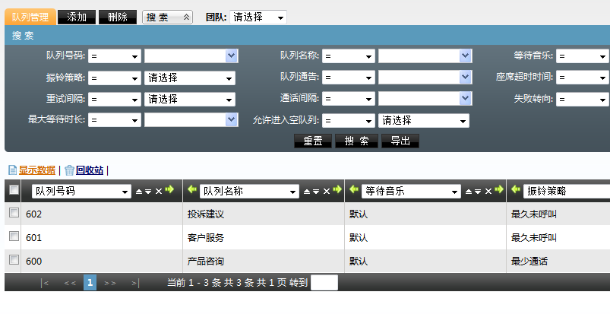Go to the first page of results
610x314 pixels.
tap(45, 283)
